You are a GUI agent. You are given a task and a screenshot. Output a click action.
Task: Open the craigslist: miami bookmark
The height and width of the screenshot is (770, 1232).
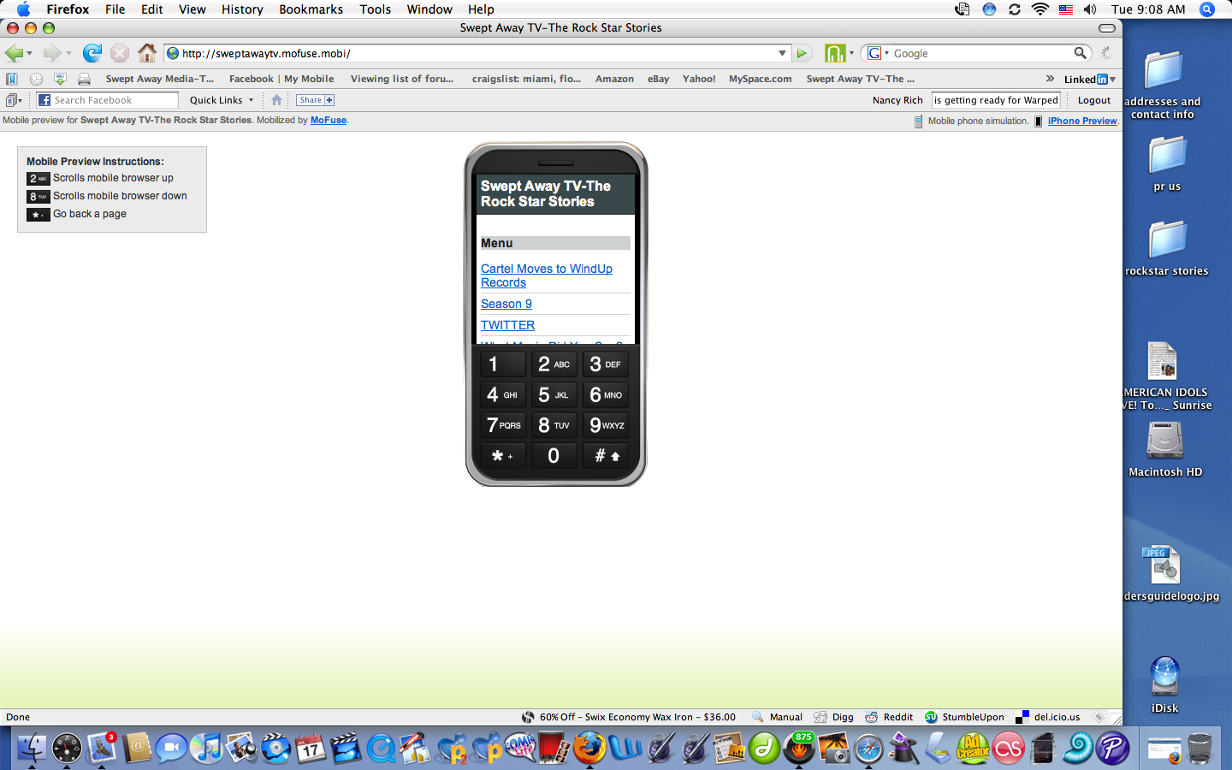526,79
